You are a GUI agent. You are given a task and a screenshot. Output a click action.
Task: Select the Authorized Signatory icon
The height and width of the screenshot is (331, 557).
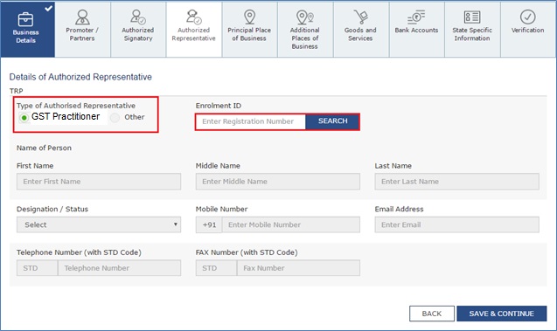click(137, 17)
